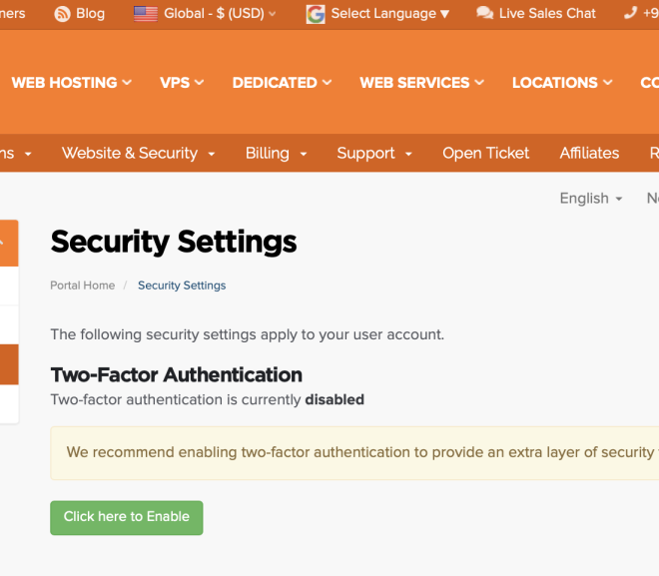Open the DEDICATED menu
The width and height of the screenshot is (659, 576).
(282, 82)
